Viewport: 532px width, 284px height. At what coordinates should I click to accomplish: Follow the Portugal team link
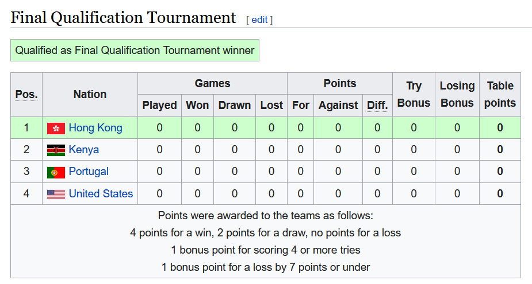89,172
